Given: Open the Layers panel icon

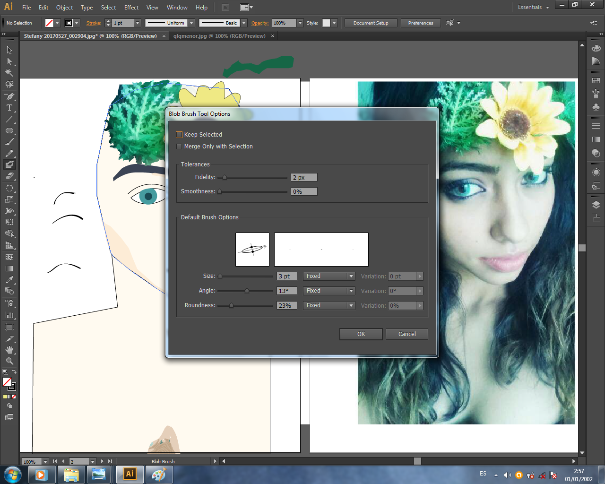Looking at the screenshot, I should point(596,205).
